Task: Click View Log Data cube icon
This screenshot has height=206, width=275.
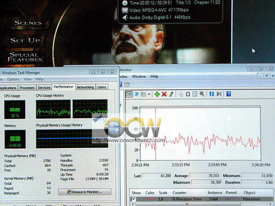Action: tap(136, 94)
